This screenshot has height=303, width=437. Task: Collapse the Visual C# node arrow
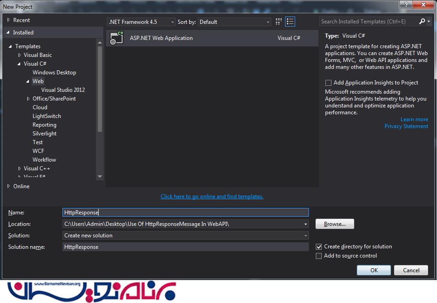[19, 64]
